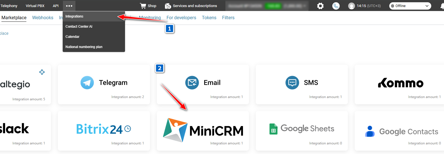Click Google Sheets 'Integration amount: 0' text
444x154 pixels.
click(325, 143)
